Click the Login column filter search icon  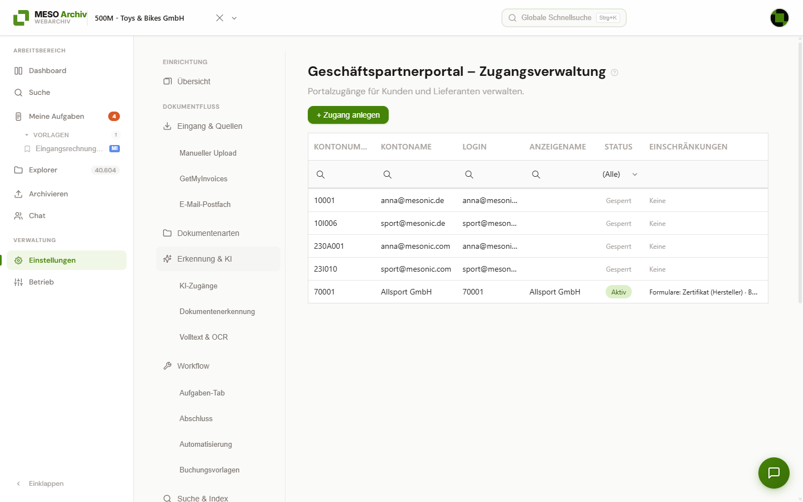pos(470,175)
